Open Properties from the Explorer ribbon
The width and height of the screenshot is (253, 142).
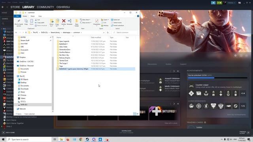point(96,22)
